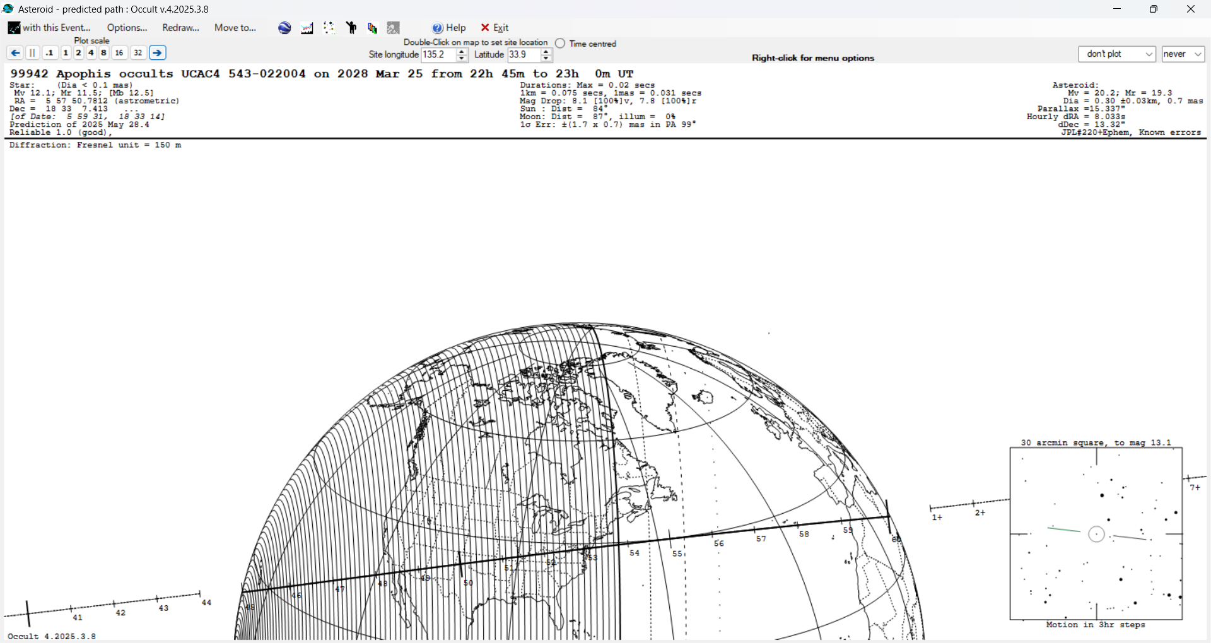Image resolution: width=1211 pixels, height=643 pixels.
Task: Click the Exit menu item
Action: (494, 28)
